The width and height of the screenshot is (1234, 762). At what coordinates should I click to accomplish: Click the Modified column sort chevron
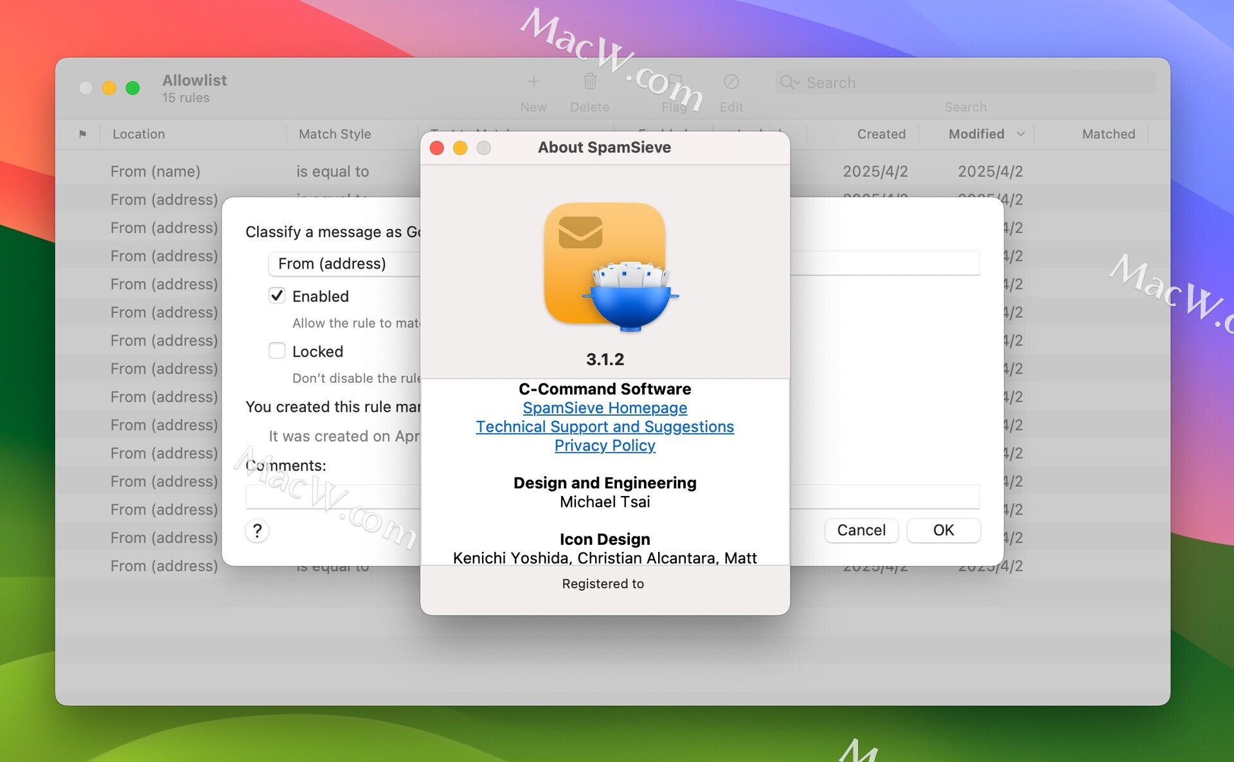tap(1021, 134)
